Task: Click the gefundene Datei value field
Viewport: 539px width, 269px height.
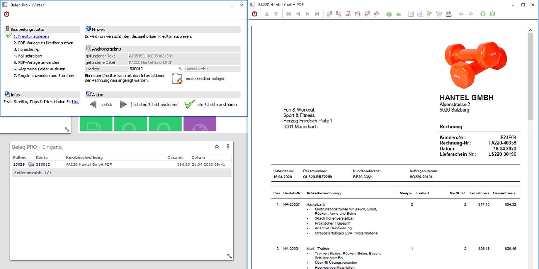Action: (184, 62)
